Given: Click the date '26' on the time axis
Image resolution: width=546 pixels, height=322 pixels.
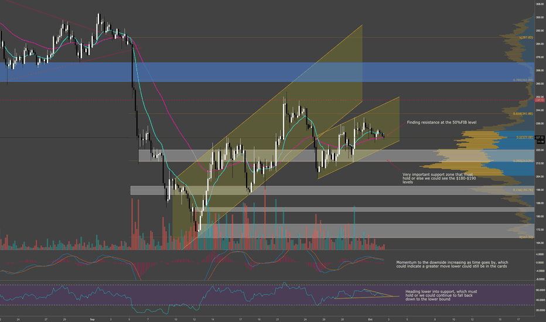Looking at the screenshot, I should 324,319.
